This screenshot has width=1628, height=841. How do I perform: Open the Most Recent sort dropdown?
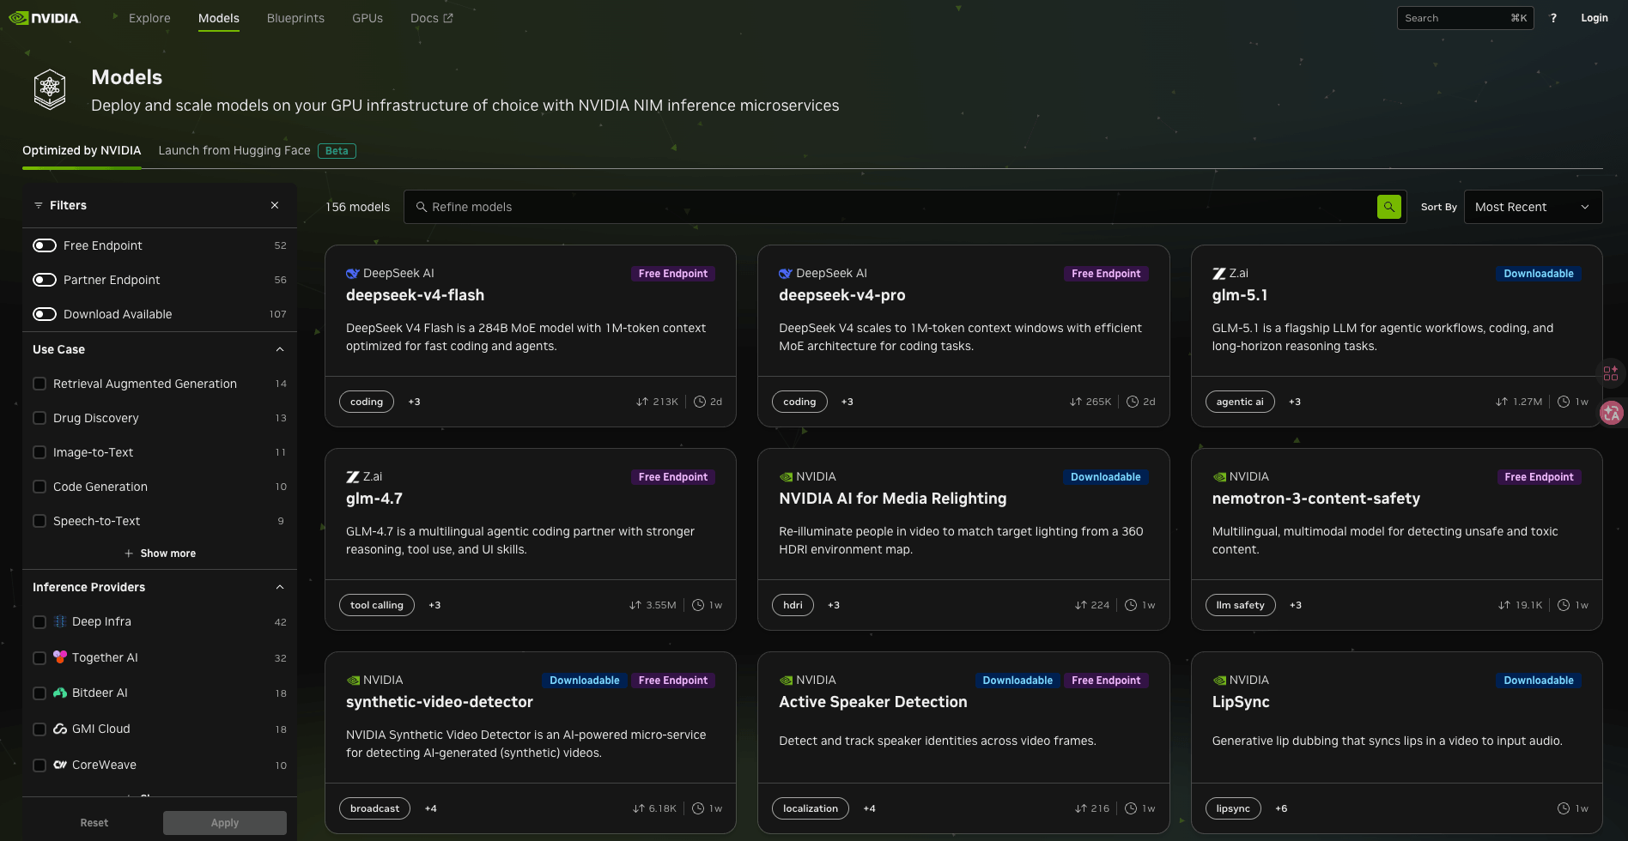pos(1533,207)
